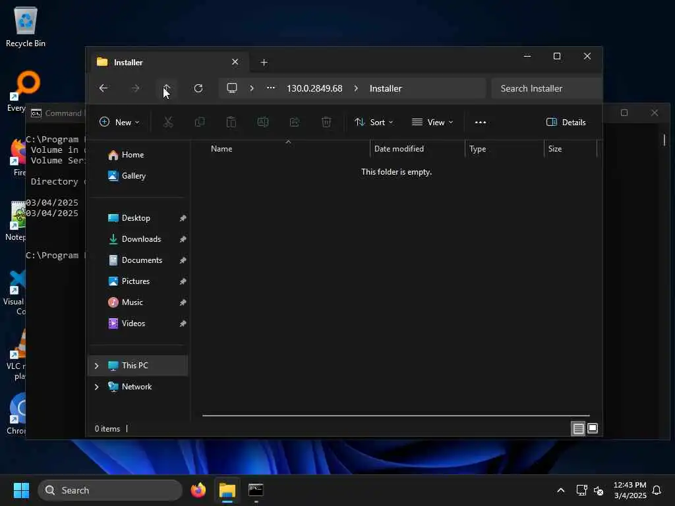Unpin Desktop using its pin icon
Image resolution: width=675 pixels, height=506 pixels.
click(183, 218)
